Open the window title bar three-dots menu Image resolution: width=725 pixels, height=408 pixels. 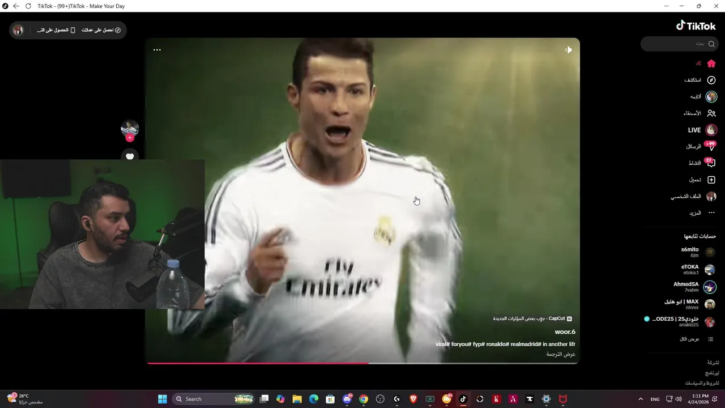click(x=666, y=6)
